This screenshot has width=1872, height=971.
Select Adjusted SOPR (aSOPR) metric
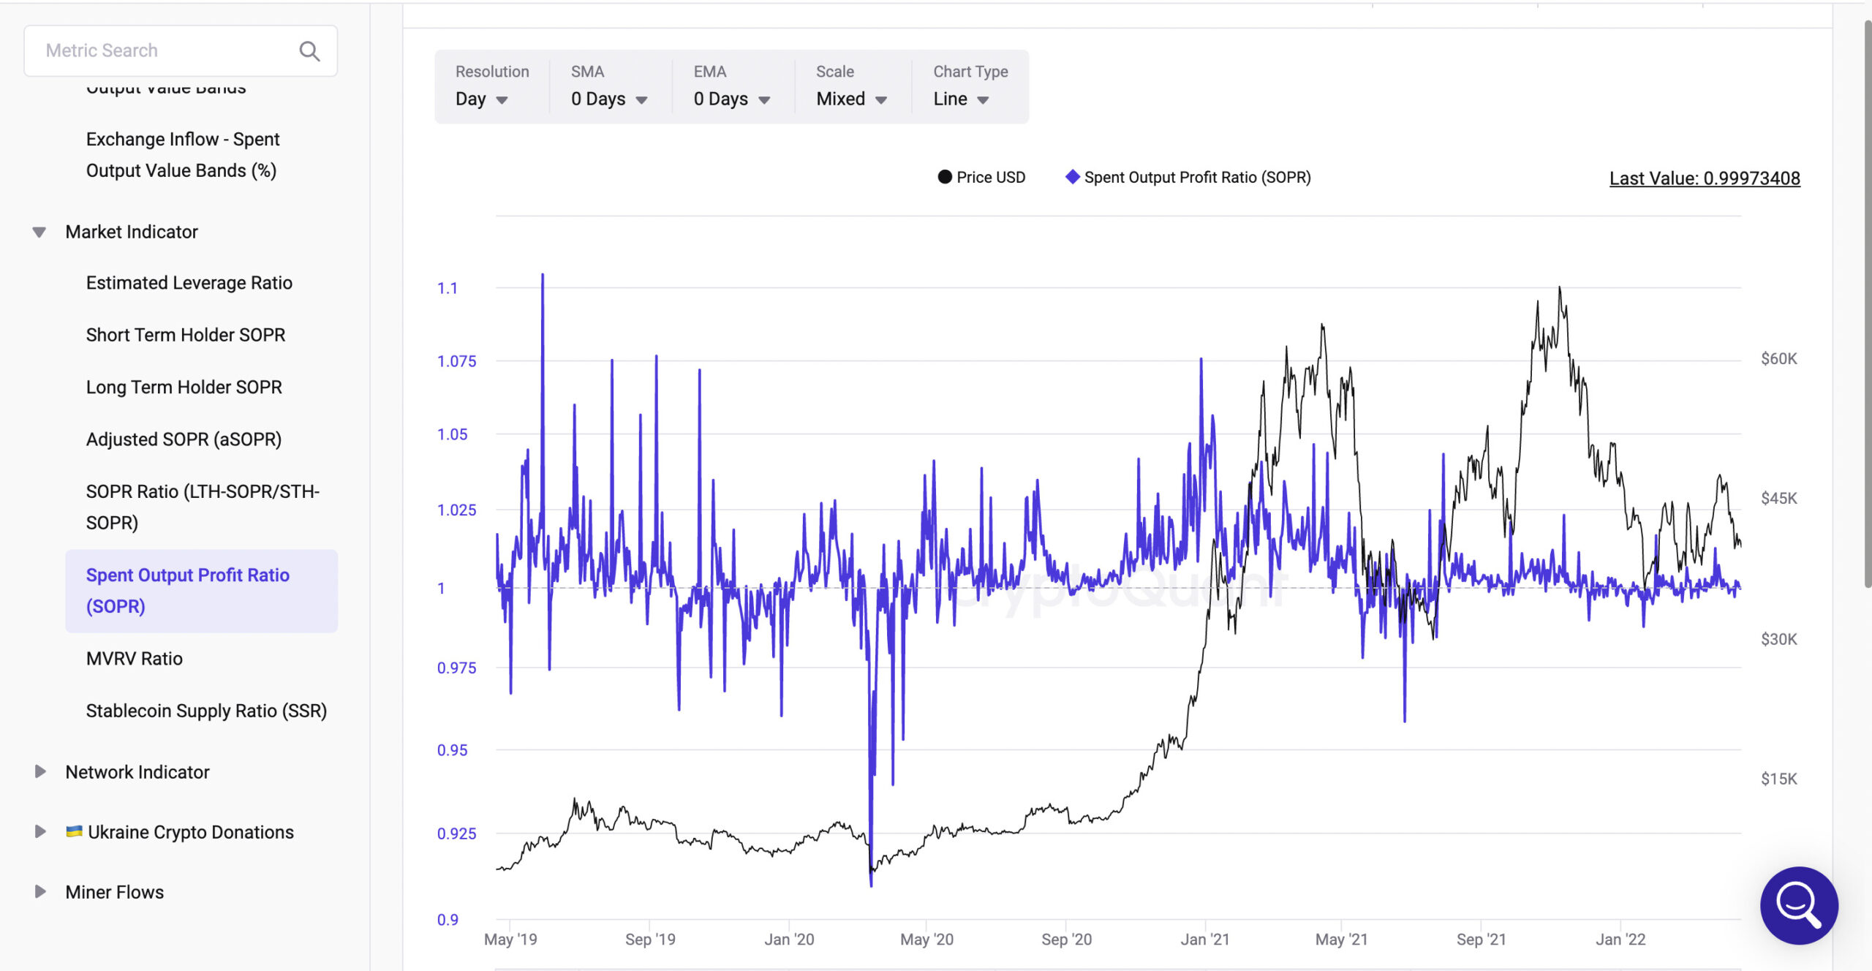coord(184,439)
